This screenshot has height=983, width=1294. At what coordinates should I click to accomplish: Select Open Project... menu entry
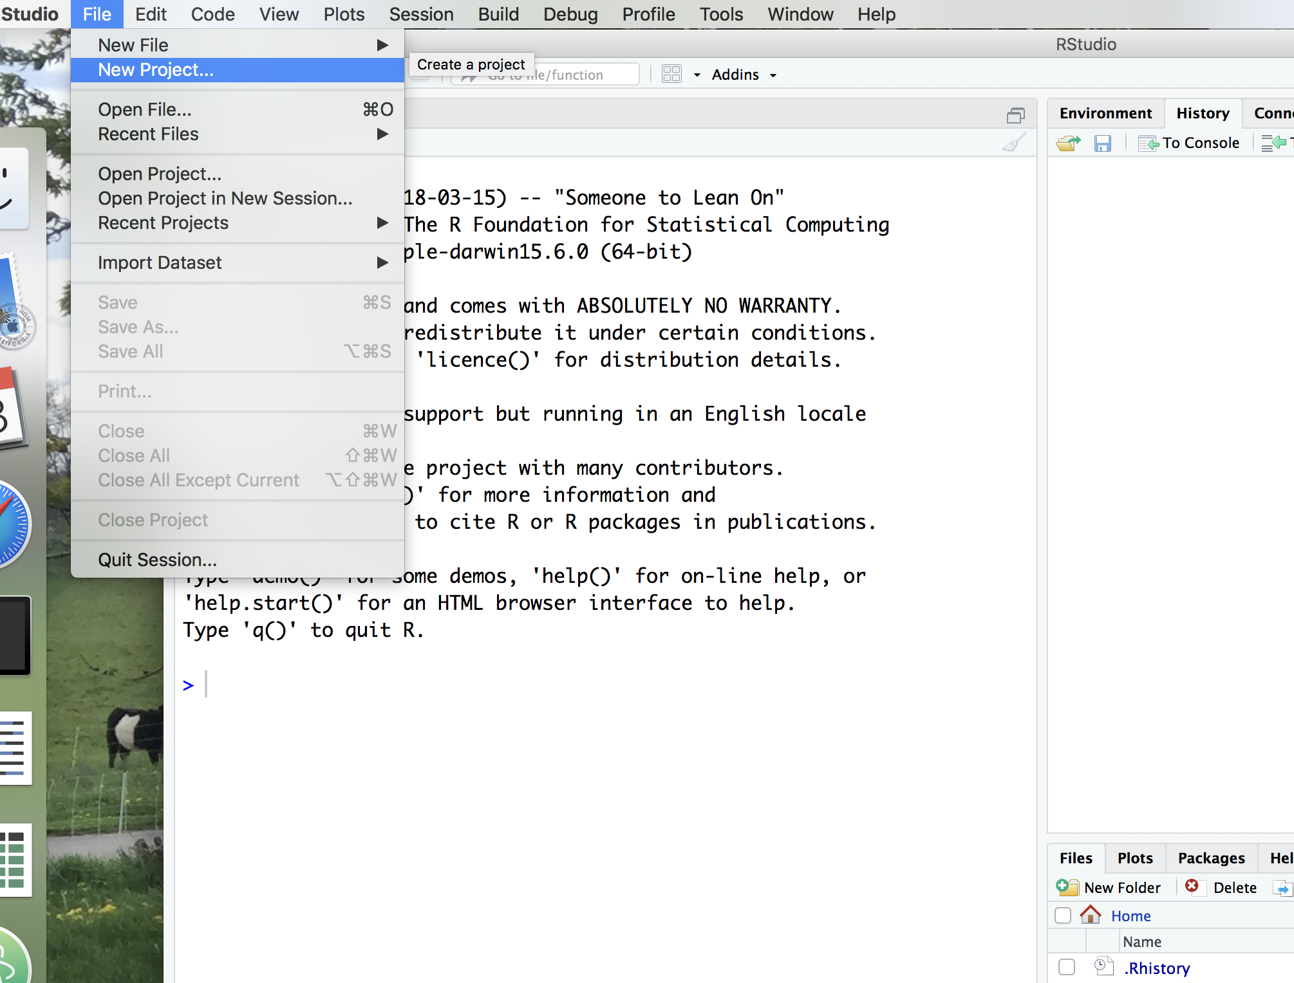click(238, 174)
